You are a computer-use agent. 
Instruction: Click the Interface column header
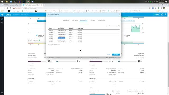71,28
